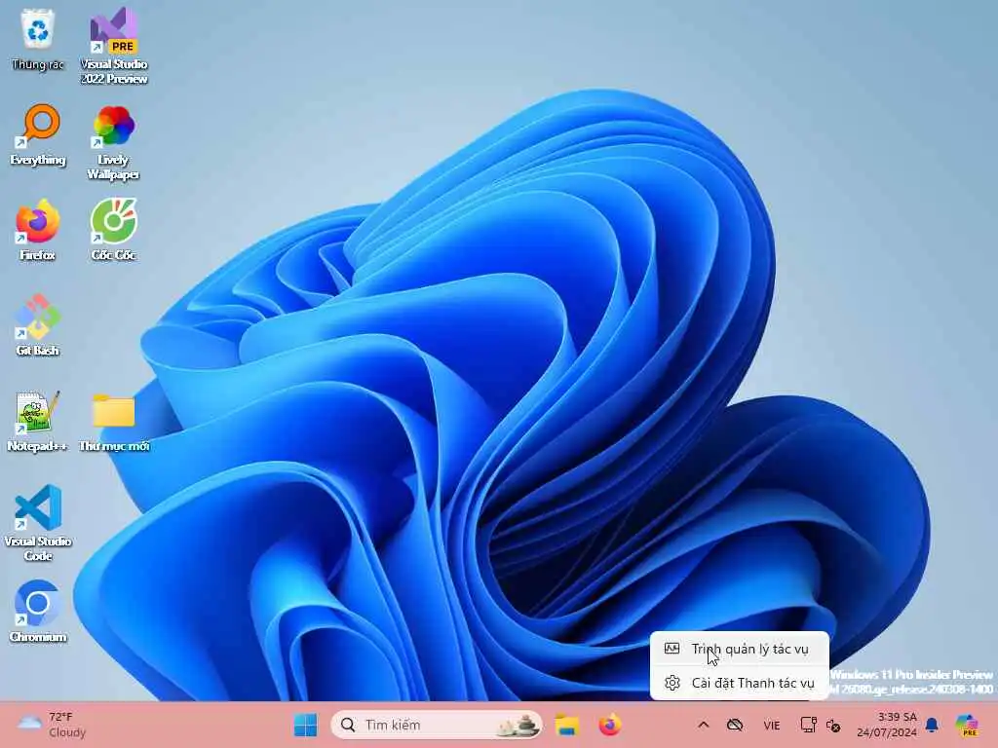Screen dimensions: 998x748
Task: Select the Thư mục mới folder
Action: tap(113, 421)
